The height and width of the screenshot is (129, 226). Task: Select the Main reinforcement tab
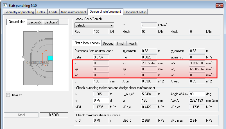(x=73, y=12)
